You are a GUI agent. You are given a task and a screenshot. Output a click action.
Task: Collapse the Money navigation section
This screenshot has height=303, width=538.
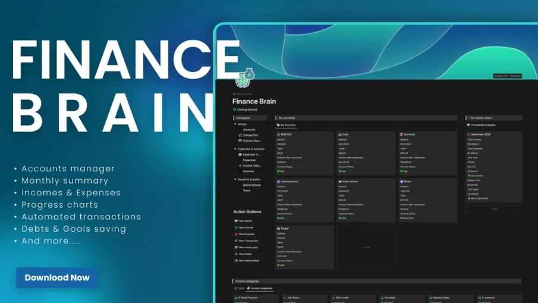pyautogui.click(x=235, y=124)
